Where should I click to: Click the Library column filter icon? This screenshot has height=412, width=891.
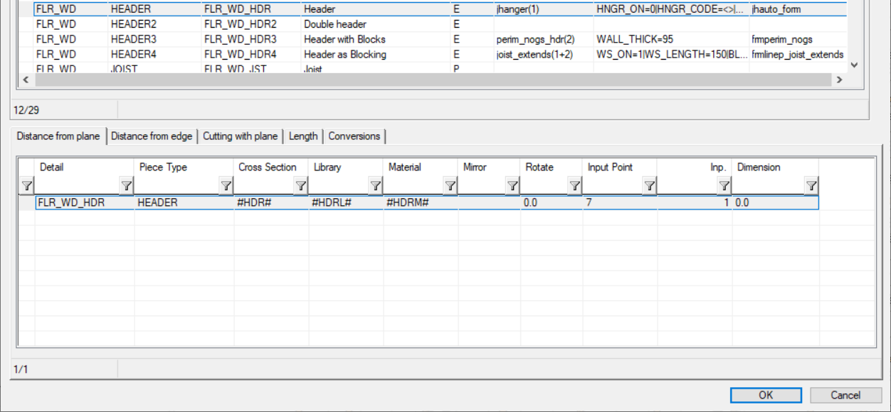pyautogui.click(x=376, y=186)
